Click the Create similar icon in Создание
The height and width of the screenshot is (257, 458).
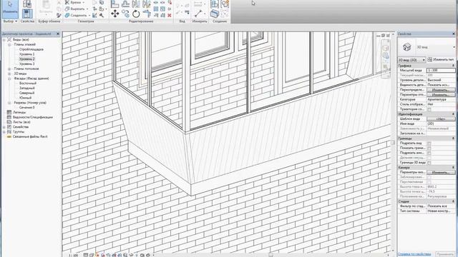[x=224, y=4]
